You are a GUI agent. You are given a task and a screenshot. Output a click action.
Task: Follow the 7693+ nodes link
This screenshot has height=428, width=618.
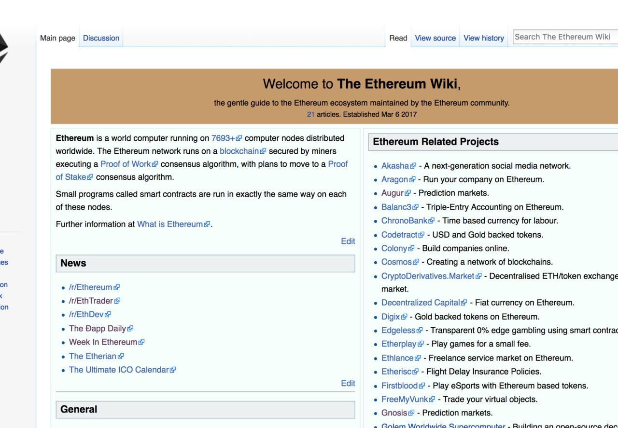(x=223, y=138)
